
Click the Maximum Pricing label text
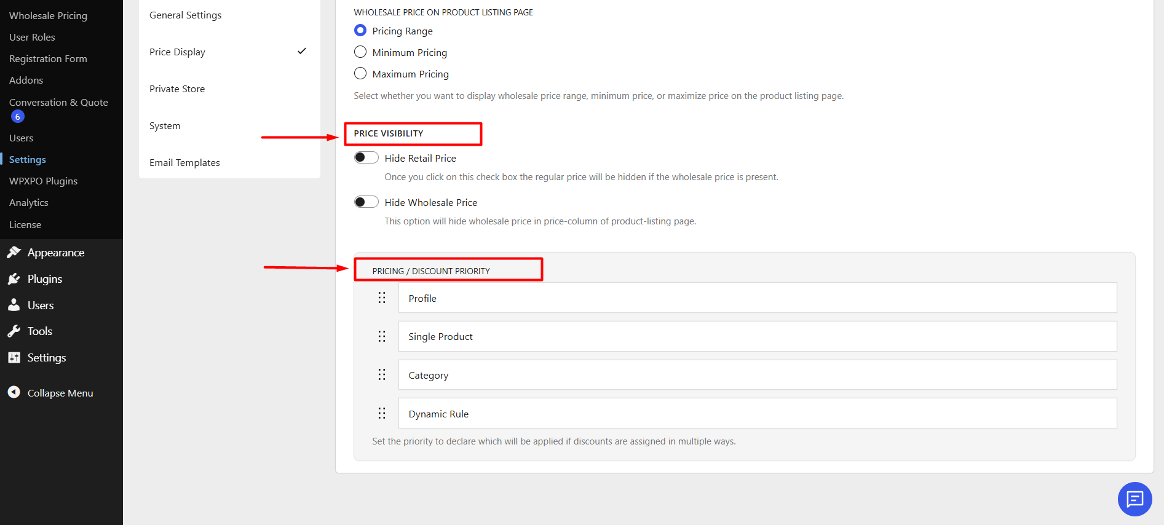[411, 74]
